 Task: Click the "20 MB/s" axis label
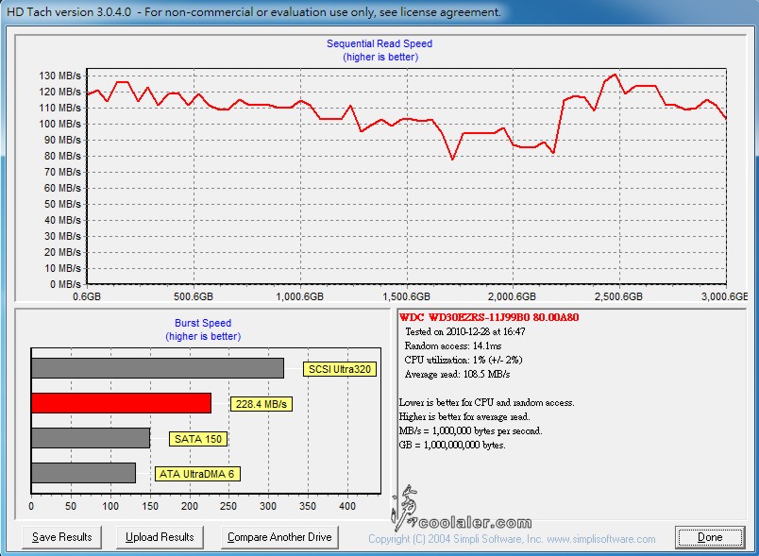click(x=62, y=252)
